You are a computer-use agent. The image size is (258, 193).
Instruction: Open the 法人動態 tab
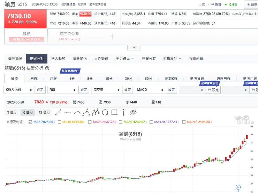58,58
